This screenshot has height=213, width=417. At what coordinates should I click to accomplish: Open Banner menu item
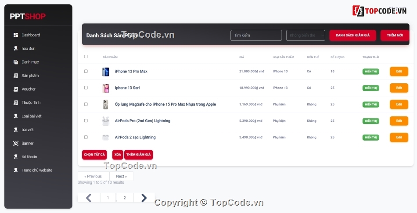point(27,143)
